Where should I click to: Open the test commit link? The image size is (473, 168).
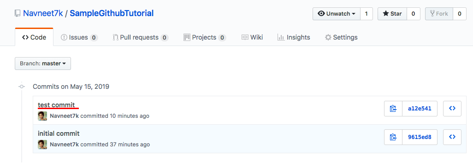pos(56,105)
